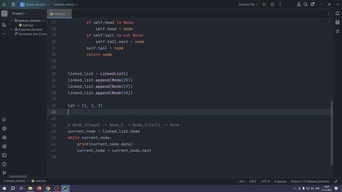Image resolution: width=342 pixels, height=192 pixels.
Task: Place the cursor on line 'lst = [1, 2, 3]'
Action: (85, 106)
